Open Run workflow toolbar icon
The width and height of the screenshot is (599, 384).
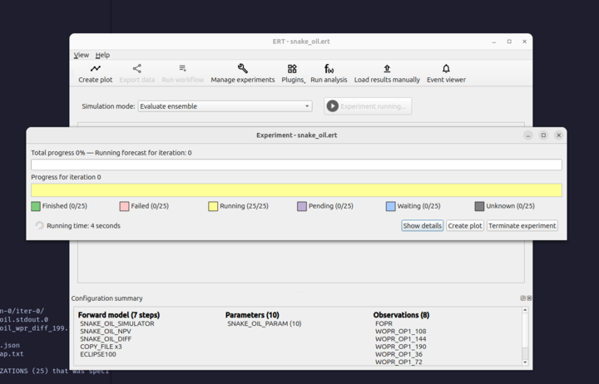(182, 73)
